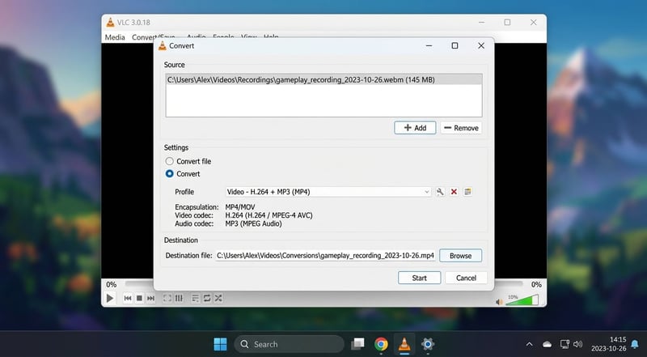This screenshot has height=357, width=647.
Task: Click in the Destination file path field
Action: [325, 255]
